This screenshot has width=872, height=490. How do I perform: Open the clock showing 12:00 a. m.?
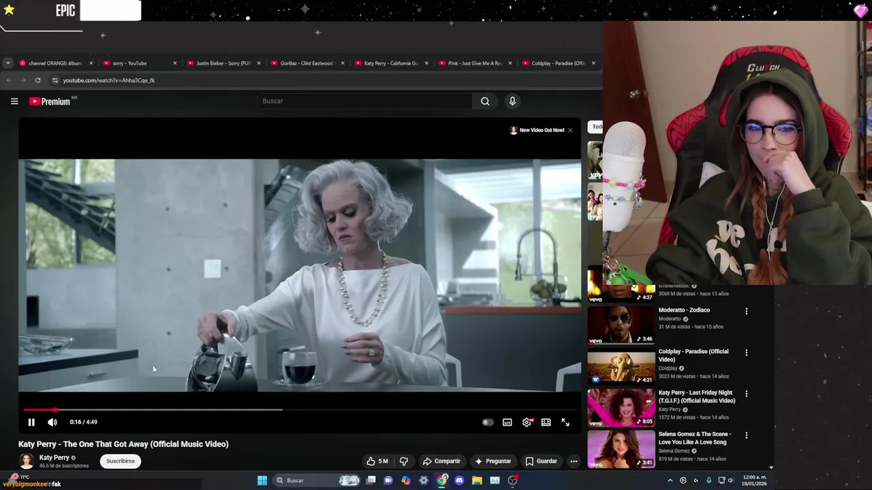[x=754, y=480]
